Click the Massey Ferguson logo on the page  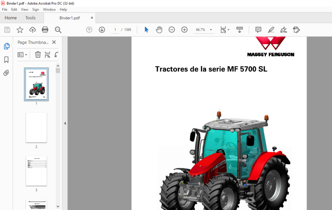coord(271,47)
